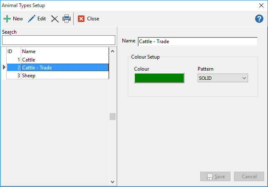
Task: Open the green Colour swatch picker
Action: coord(159,78)
